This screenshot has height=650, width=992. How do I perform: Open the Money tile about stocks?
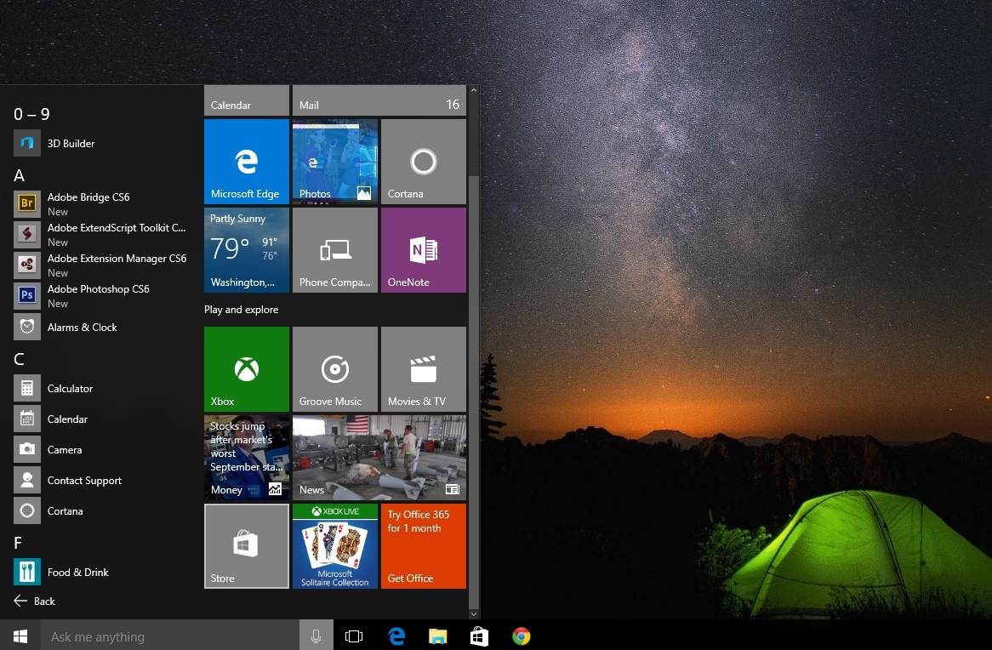coord(247,458)
